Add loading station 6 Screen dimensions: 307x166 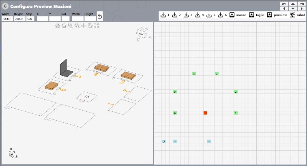tap(222, 15)
